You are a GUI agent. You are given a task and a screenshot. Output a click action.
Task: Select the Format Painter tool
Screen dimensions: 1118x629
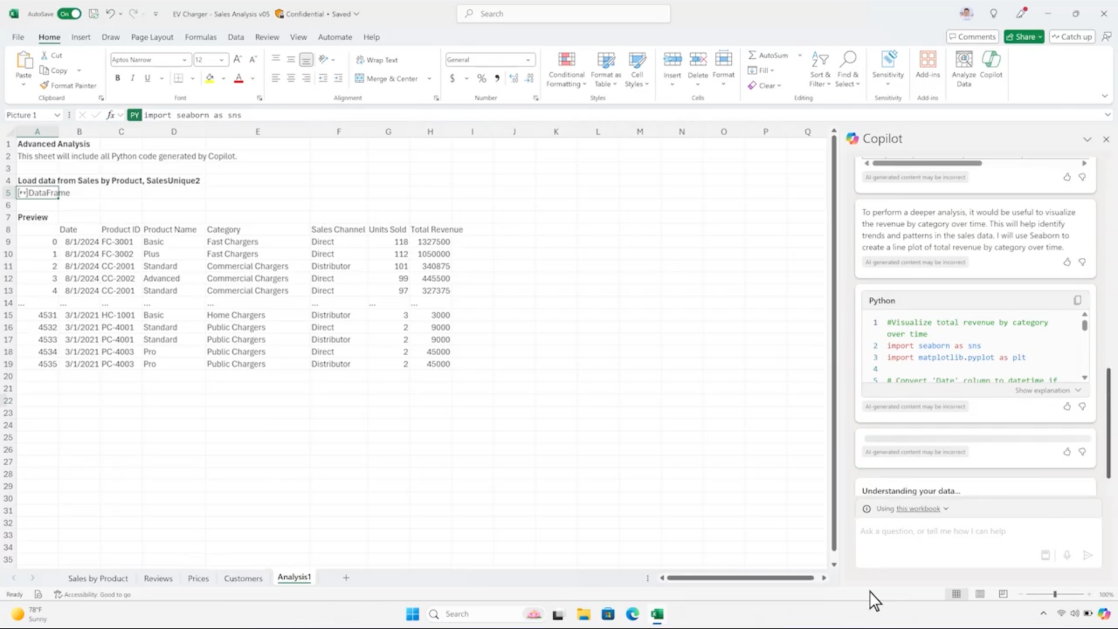[68, 85]
